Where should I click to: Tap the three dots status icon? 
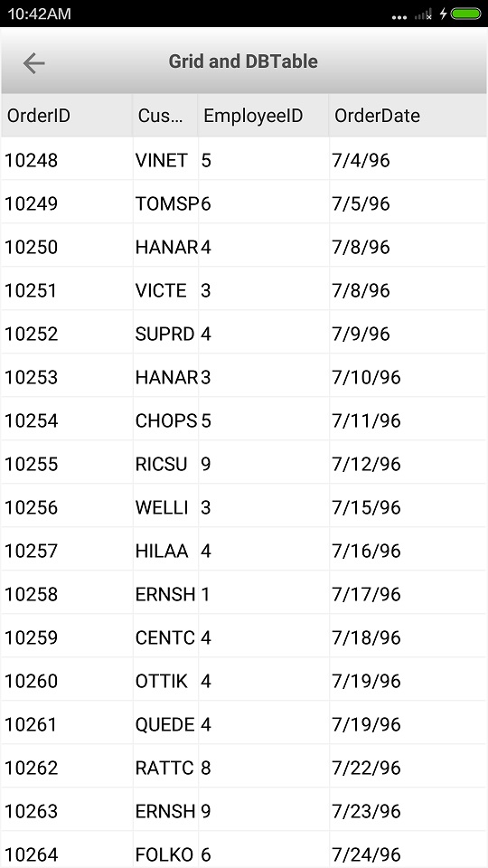pos(399,17)
